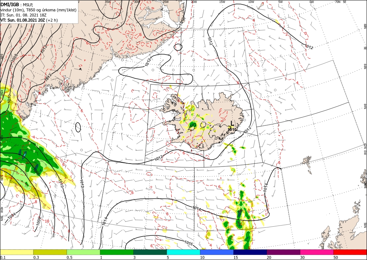Click the '1016' isobar label

[188, 243]
